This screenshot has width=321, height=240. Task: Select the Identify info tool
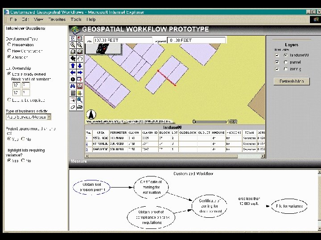tap(73, 79)
